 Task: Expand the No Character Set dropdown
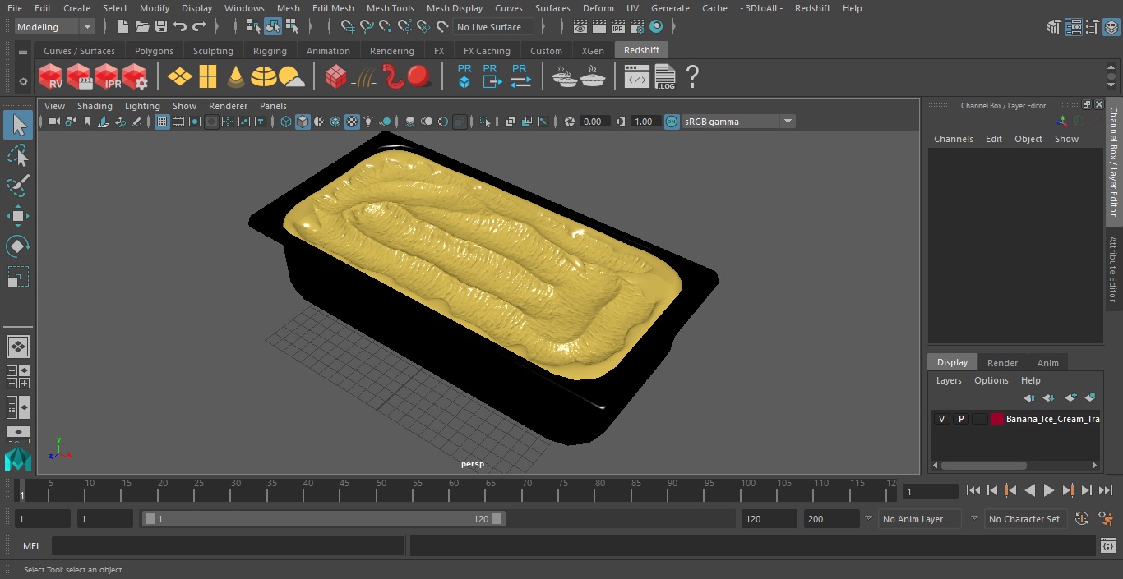(x=1024, y=519)
